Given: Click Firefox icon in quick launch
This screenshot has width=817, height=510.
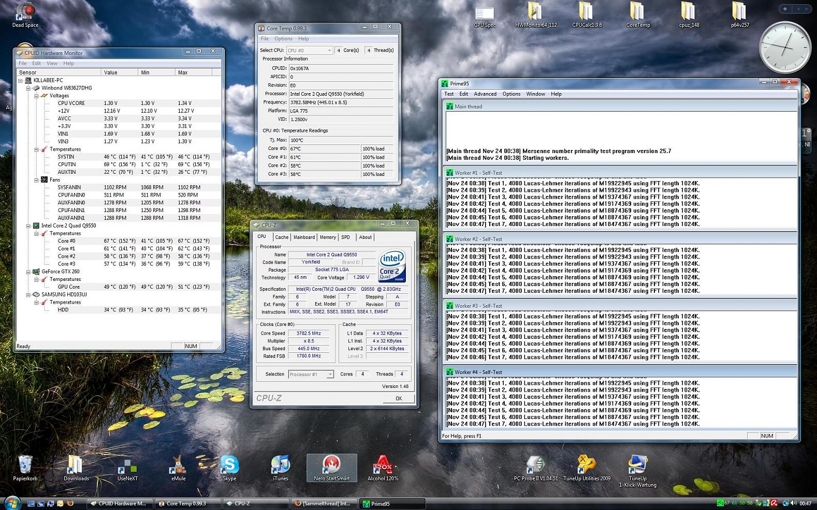Looking at the screenshot, I should (x=70, y=503).
